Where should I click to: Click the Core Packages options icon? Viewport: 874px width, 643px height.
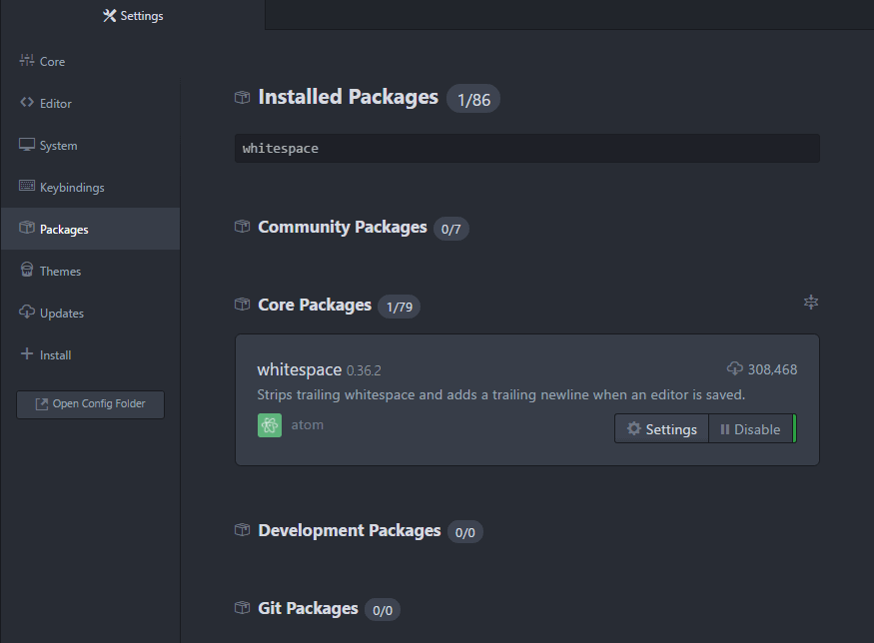[811, 303]
